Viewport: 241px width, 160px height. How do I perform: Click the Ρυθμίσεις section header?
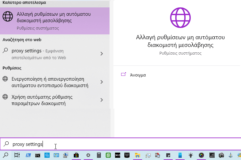click(x=12, y=68)
